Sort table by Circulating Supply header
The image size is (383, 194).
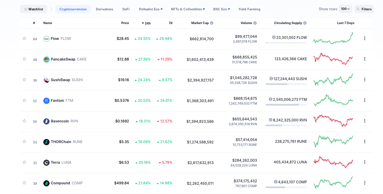288,23
